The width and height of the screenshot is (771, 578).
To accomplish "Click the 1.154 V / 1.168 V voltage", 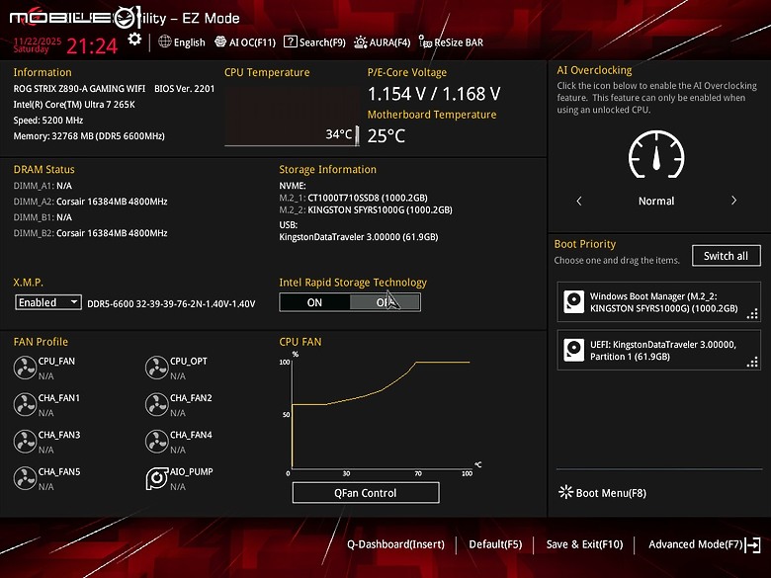I will click(434, 94).
